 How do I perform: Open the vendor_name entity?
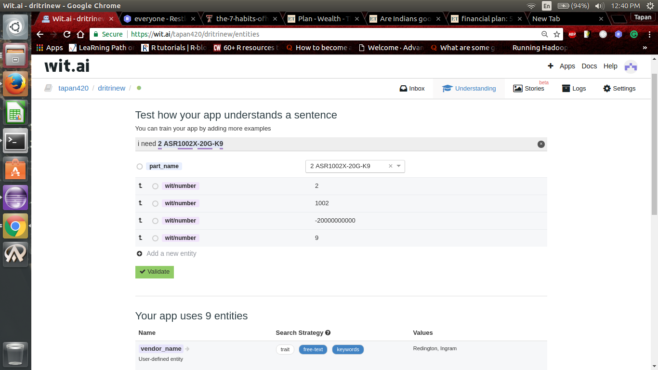point(161,349)
